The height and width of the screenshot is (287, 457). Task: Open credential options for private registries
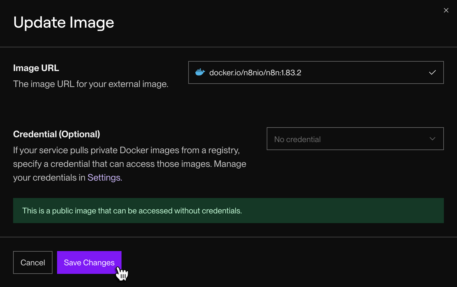click(x=355, y=139)
